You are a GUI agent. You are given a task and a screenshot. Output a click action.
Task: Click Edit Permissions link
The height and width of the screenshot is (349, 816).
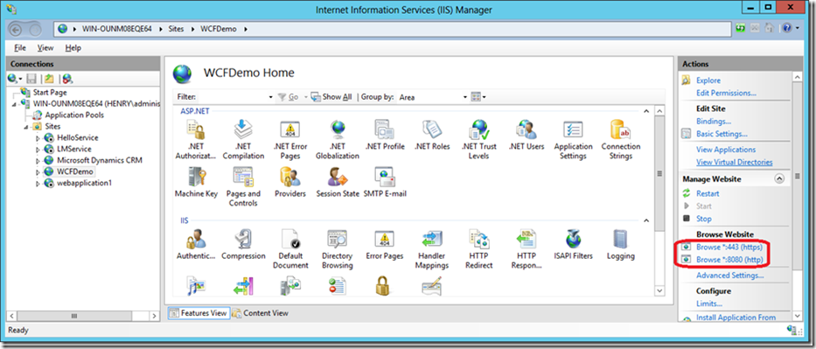pos(726,93)
